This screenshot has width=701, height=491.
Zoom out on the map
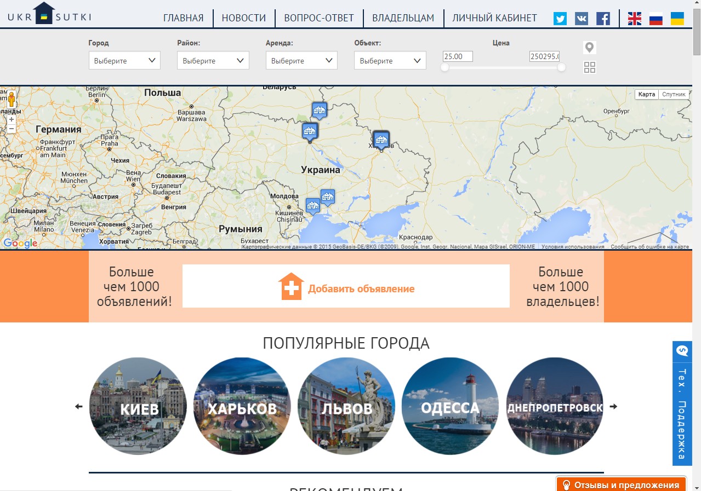tap(12, 129)
